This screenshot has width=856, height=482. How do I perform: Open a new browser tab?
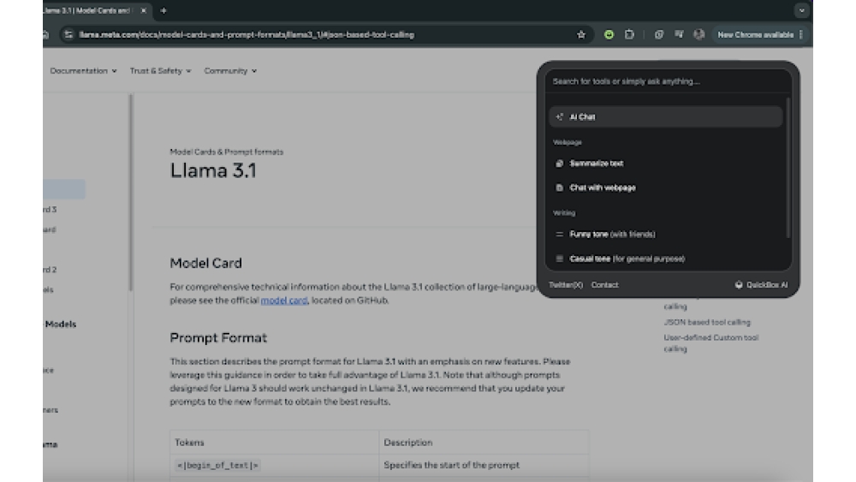coord(163,10)
